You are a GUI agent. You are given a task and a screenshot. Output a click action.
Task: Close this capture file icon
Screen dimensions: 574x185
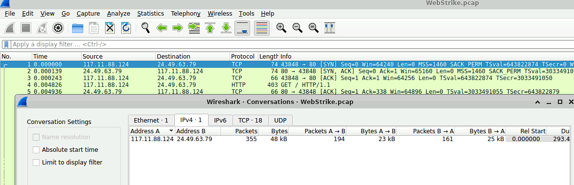click(x=110, y=28)
